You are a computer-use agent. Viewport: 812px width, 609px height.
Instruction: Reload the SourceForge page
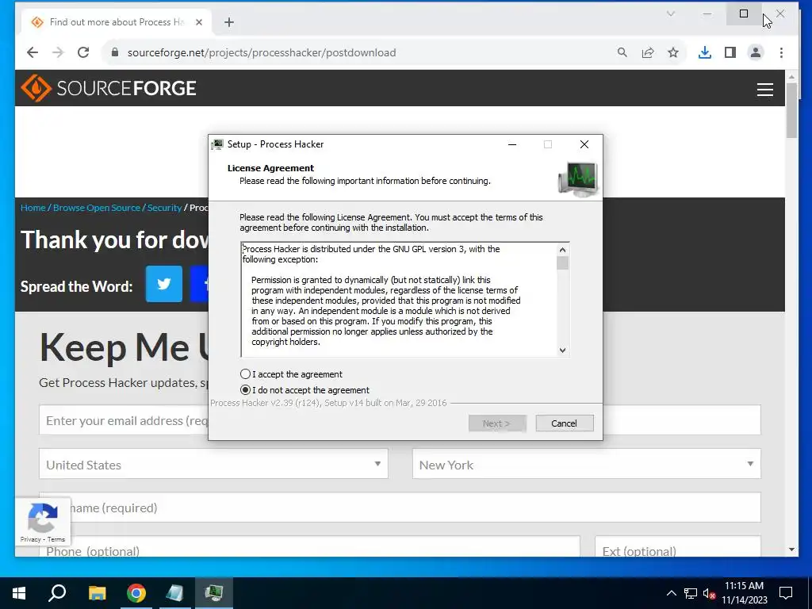pyautogui.click(x=83, y=52)
